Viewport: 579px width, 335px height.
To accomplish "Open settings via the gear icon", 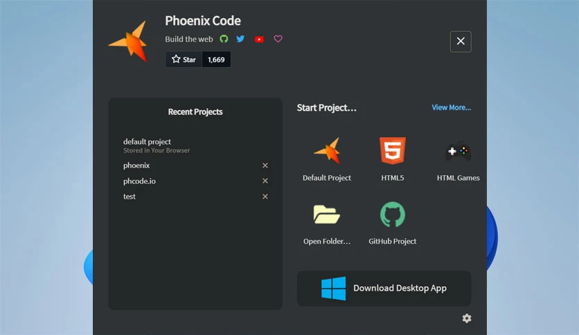I will [467, 318].
